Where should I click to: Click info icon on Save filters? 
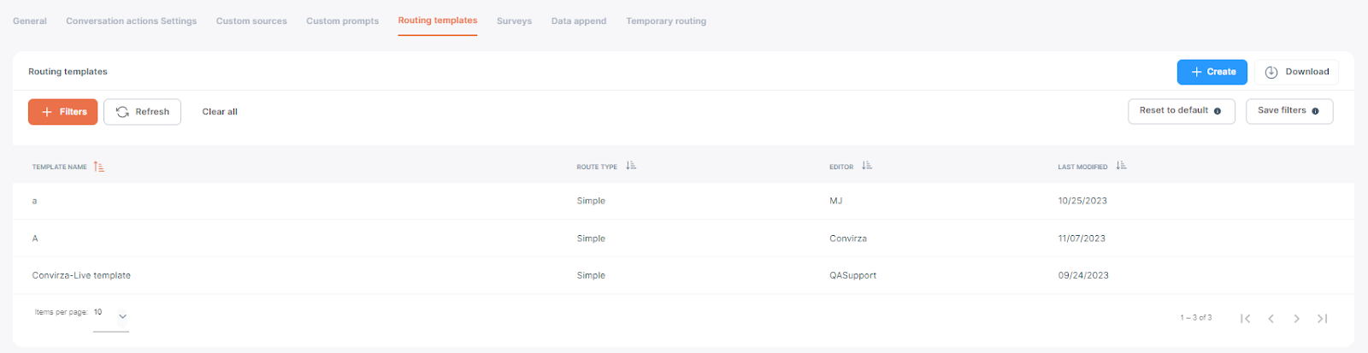[1315, 111]
